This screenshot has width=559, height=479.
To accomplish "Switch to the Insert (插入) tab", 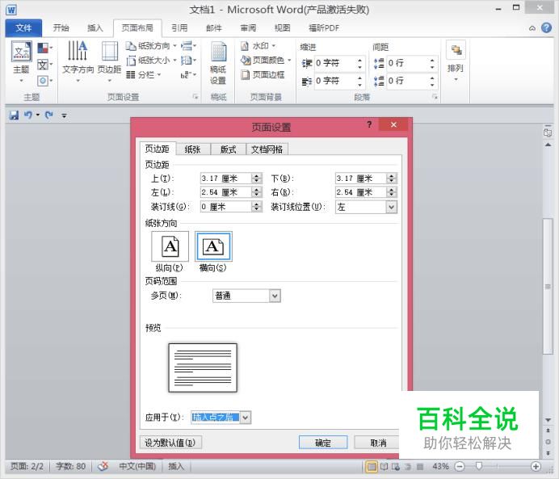I will tap(95, 27).
